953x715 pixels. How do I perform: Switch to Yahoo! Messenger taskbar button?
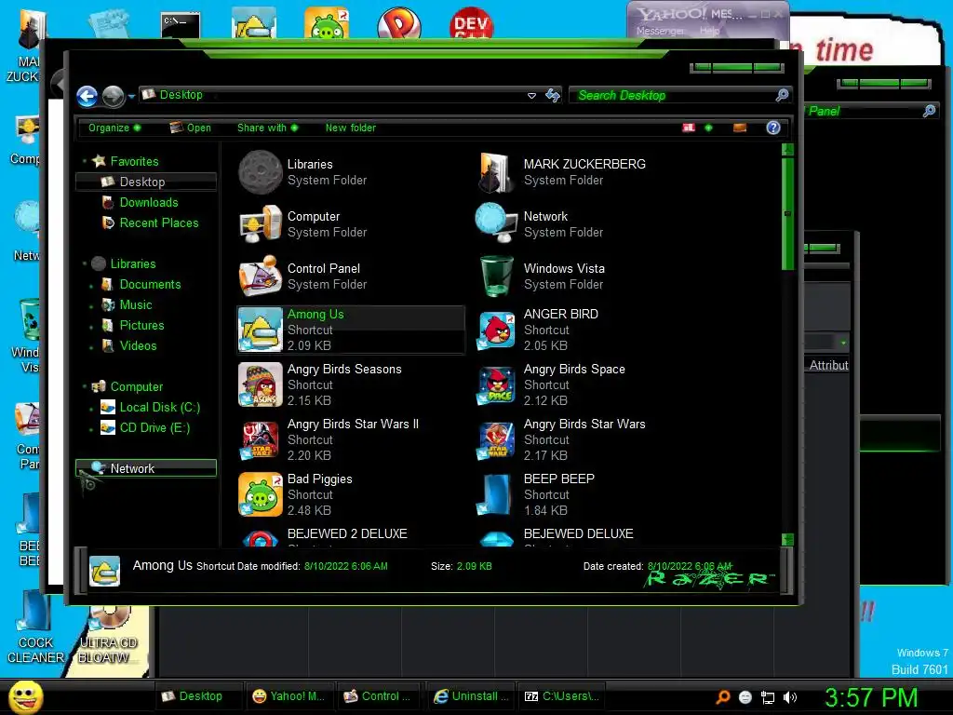[289, 696]
